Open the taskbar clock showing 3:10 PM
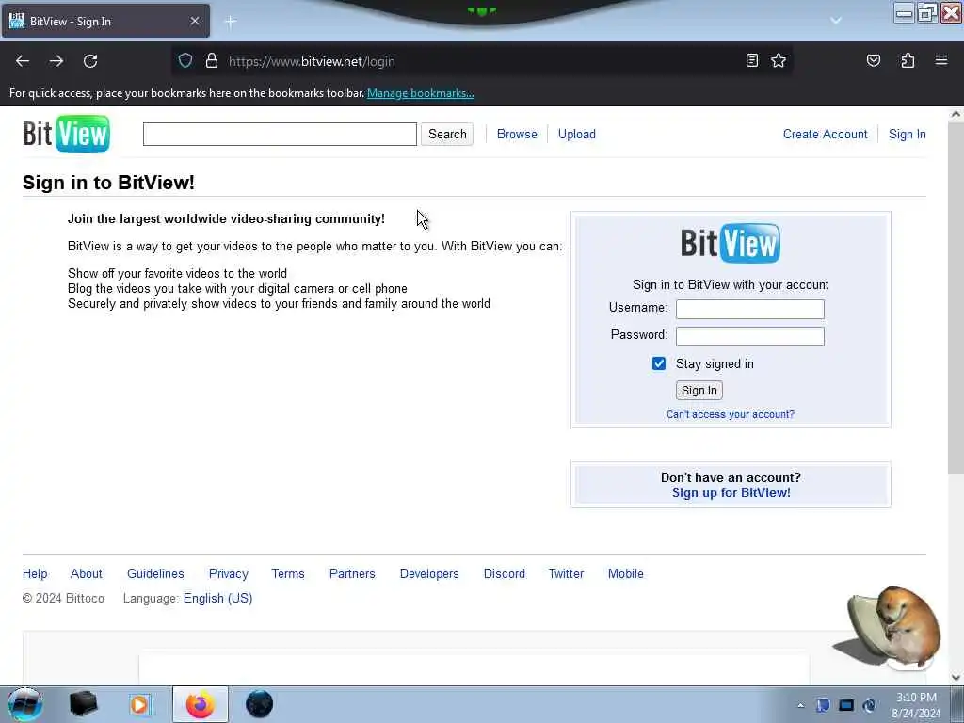Screen dimensions: 964x723 click(x=916, y=705)
